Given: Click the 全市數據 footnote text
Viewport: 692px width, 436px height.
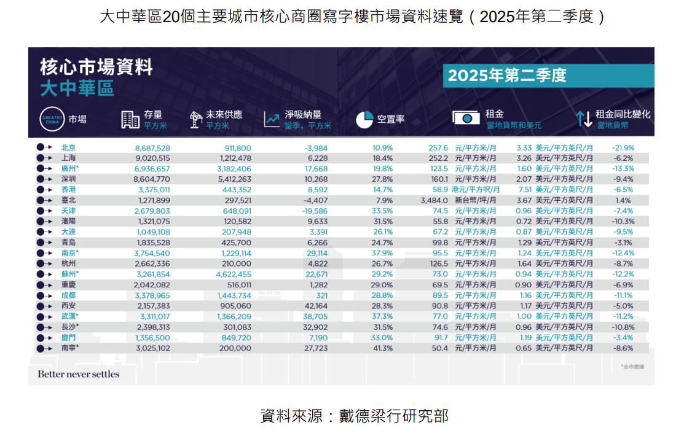Looking at the screenshot, I should click(633, 367).
